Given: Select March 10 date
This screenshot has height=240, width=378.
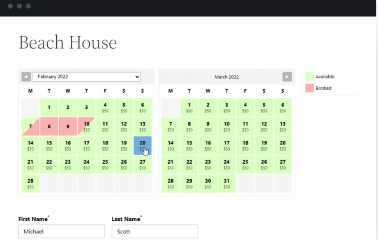Looking at the screenshot, I should (x=227, y=126).
